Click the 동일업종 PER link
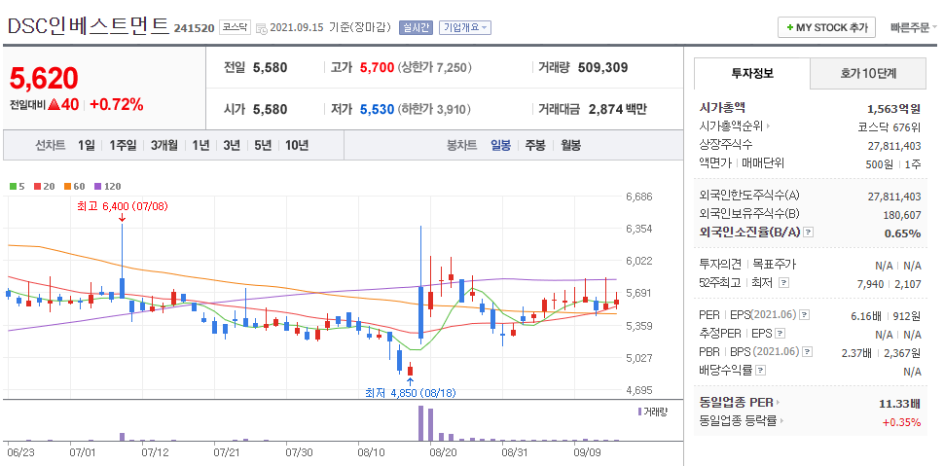 (x=737, y=402)
